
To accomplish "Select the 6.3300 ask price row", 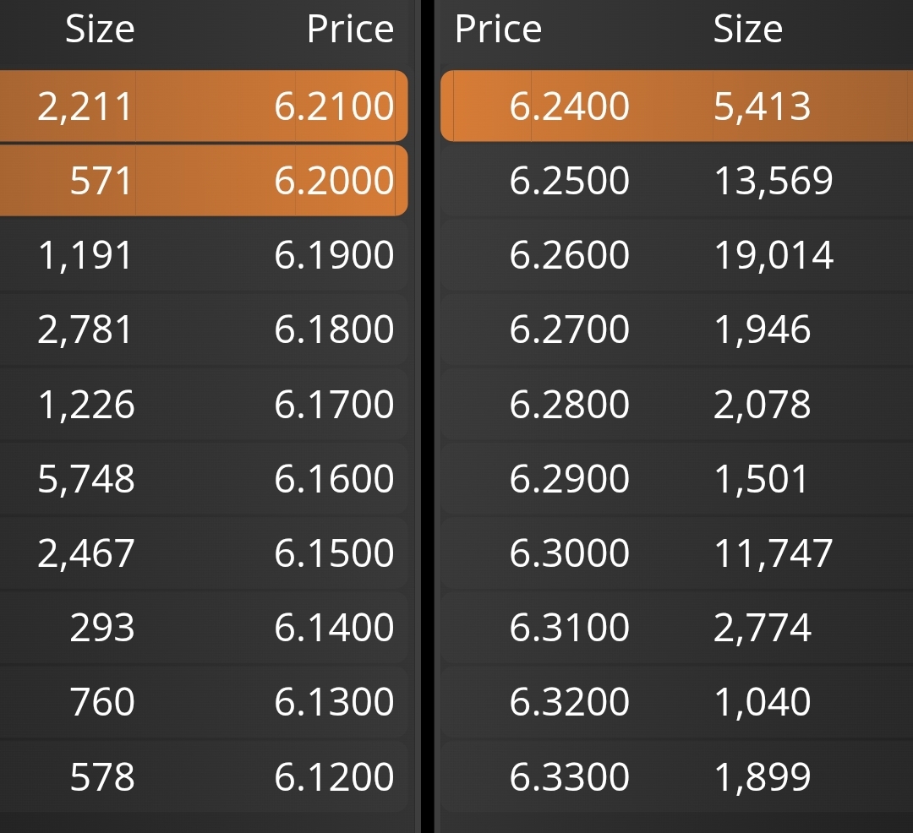I will pos(676,776).
